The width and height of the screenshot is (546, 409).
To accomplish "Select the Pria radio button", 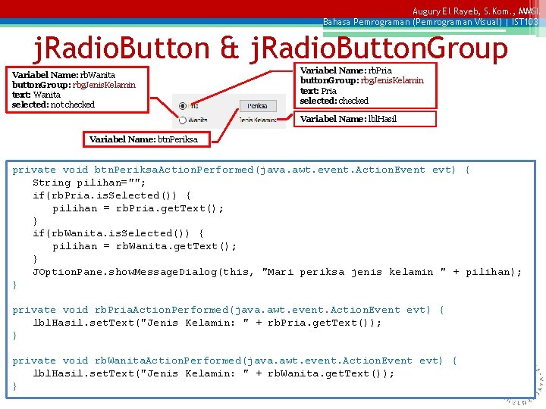I will click(x=183, y=105).
